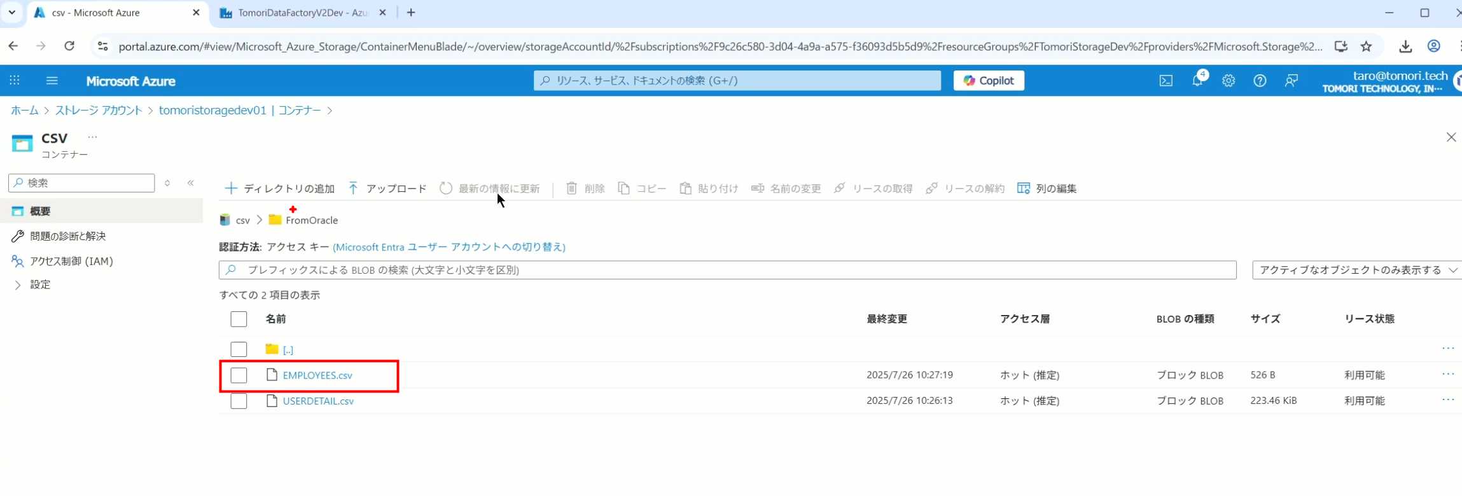Image resolution: width=1462 pixels, height=496 pixels.
Task: Open the feedback icon in header
Action: click(x=1291, y=81)
